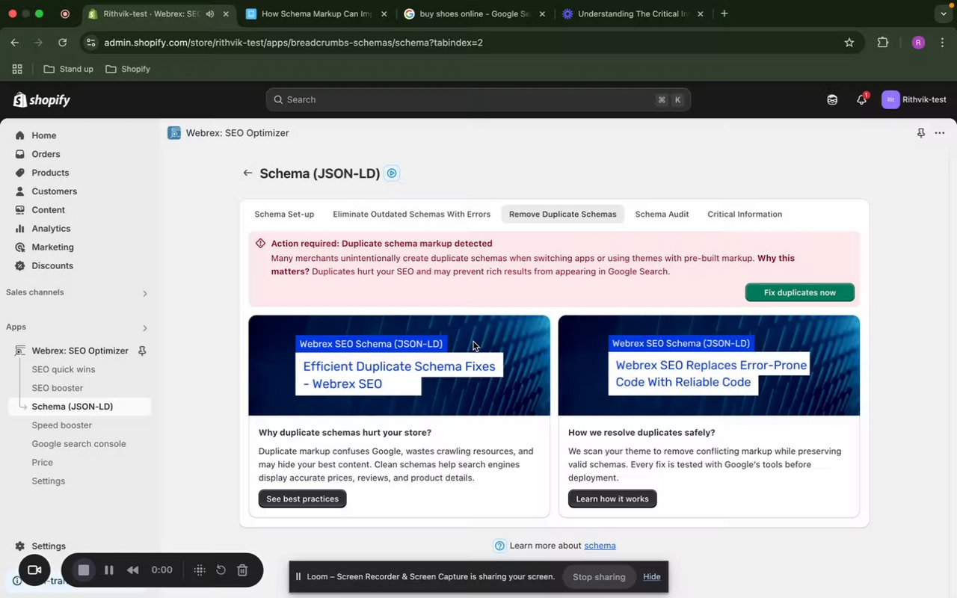Click See best practices button
Image resolution: width=957 pixels, height=598 pixels.
(x=302, y=499)
